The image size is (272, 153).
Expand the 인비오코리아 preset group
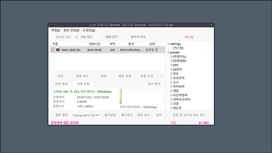tap(171, 100)
